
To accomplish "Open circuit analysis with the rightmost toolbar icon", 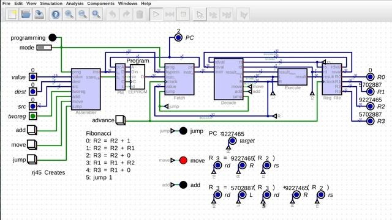I will (243, 14).
